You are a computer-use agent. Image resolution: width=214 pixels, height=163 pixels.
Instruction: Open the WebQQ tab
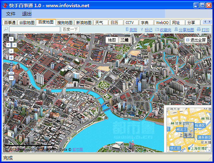[x=162, y=22]
